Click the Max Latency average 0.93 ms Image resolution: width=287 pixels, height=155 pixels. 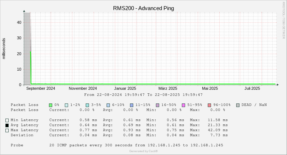coord(132,130)
